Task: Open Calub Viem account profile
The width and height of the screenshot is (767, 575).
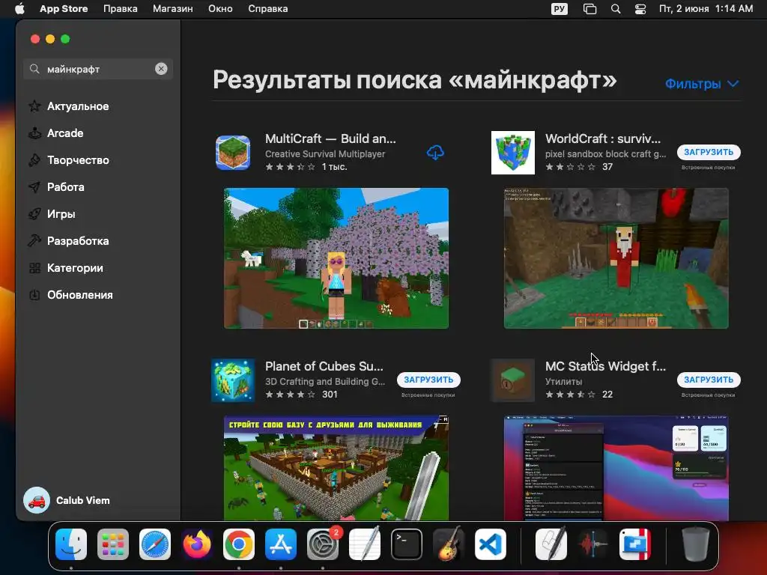Action: coord(67,500)
